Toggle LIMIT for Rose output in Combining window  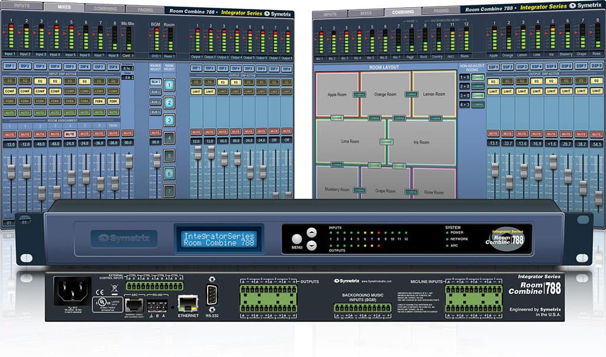tap(596, 90)
